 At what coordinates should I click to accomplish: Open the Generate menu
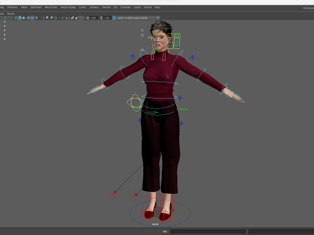coord(126,7)
